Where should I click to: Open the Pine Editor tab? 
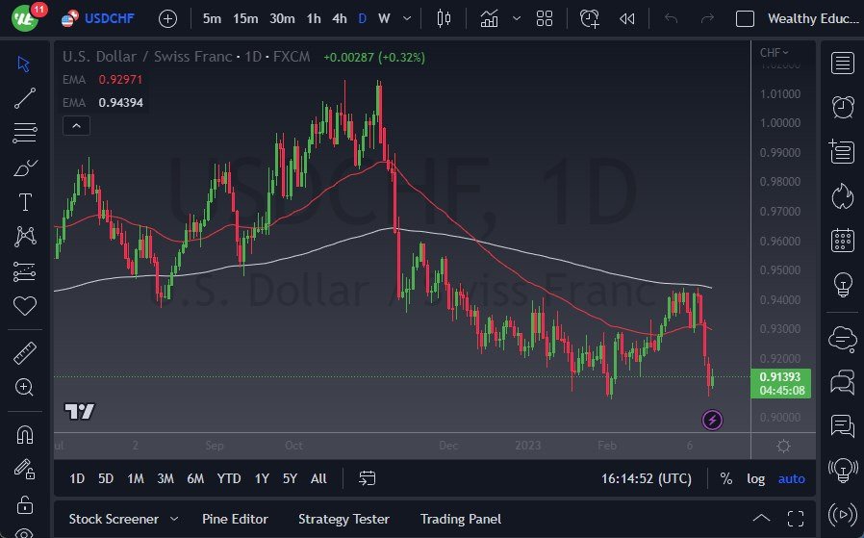pos(235,519)
